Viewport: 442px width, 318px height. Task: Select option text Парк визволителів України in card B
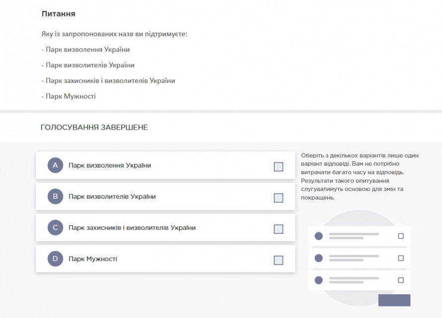[x=112, y=196]
